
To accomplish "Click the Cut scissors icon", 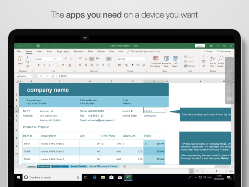I will 27,57.
